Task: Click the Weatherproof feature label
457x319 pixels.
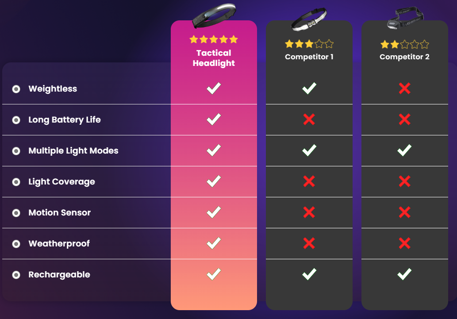Action: [x=59, y=244]
